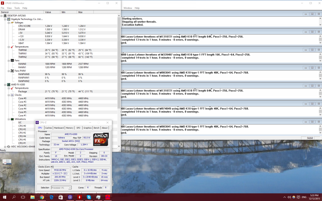Sort by the Sensor column header

point(22,12)
